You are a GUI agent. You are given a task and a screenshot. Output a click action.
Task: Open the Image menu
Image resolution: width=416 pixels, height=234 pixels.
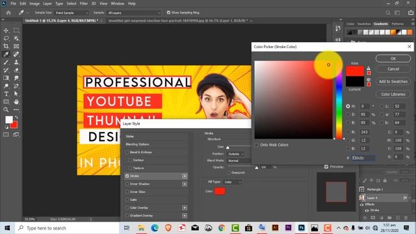[x=34, y=3]
